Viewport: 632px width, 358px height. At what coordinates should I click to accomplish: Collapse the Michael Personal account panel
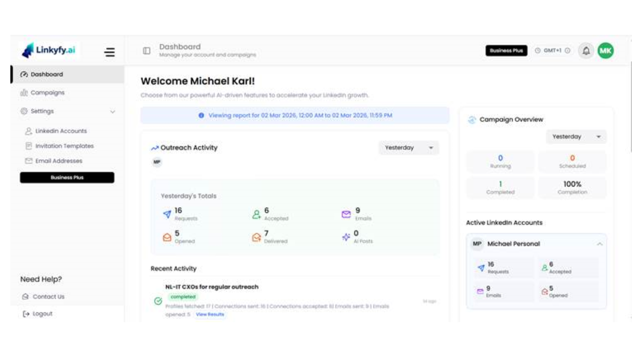[x=599, y=244]
